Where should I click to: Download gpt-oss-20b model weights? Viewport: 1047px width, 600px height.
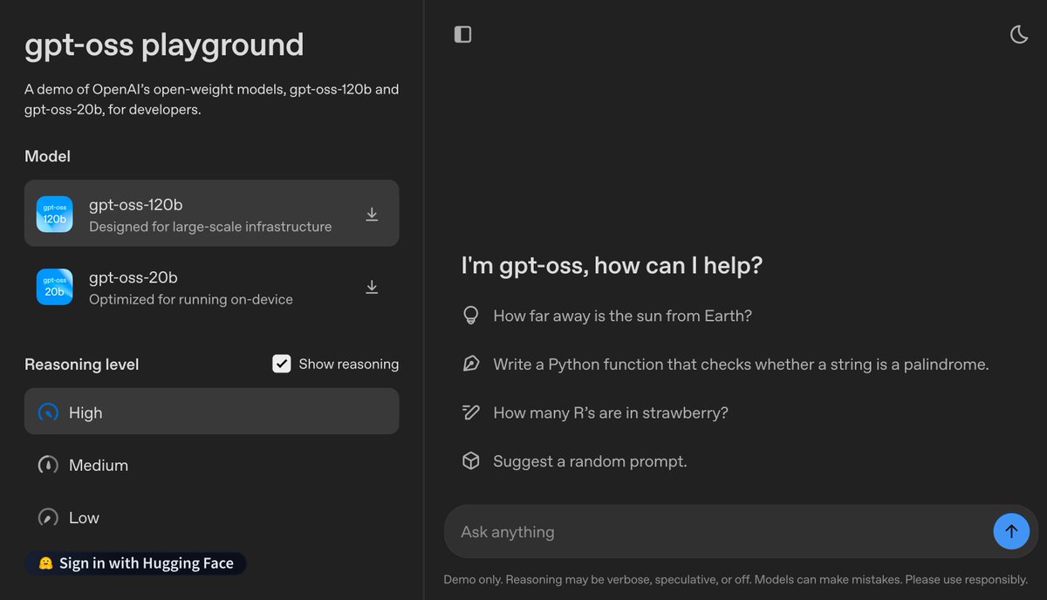click(x=372, y=287)
